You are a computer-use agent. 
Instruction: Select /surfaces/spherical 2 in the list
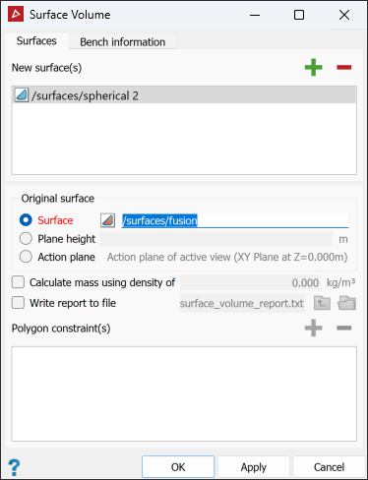(184, 95)
